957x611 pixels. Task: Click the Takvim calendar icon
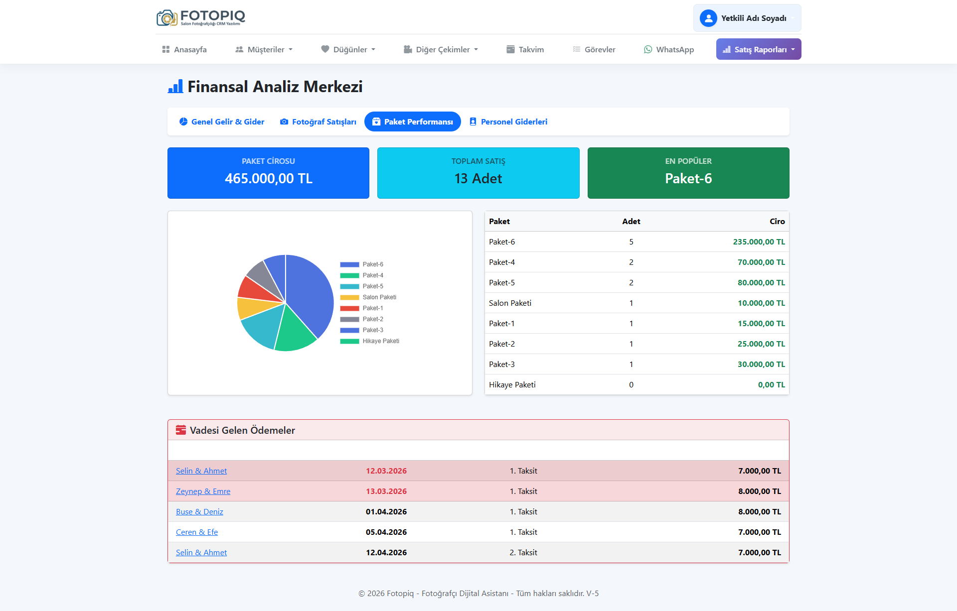(x=510, y=49)
